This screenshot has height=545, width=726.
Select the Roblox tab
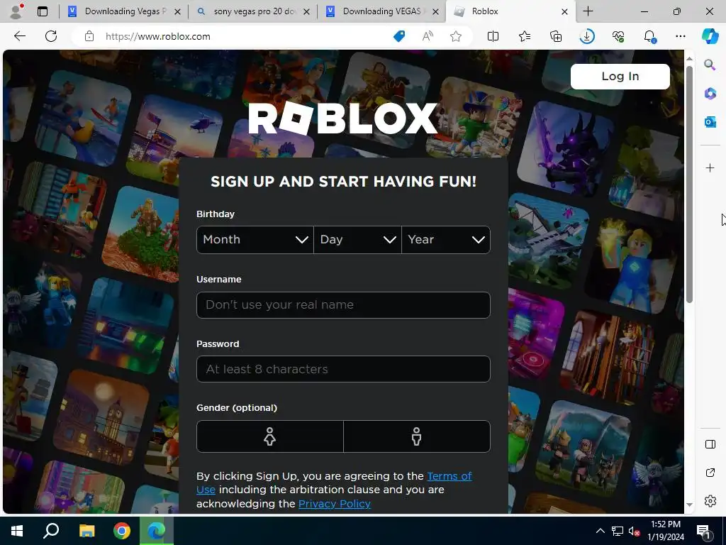pyautogui.click(x=509, y=11)
